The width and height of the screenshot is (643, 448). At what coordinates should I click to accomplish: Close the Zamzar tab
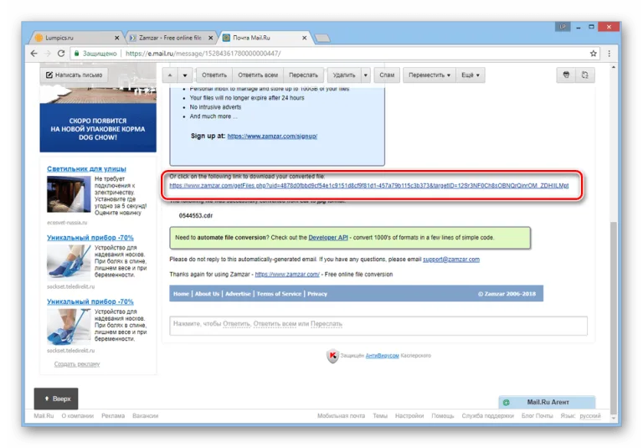(210, 38)
